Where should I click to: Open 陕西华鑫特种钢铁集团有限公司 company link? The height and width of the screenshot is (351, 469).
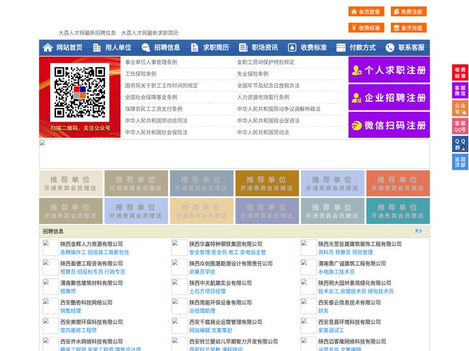click(226, 244)
